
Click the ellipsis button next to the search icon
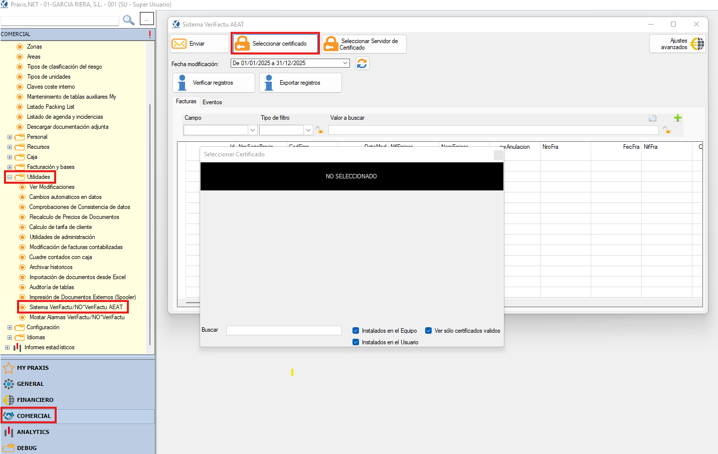(x=146, y=20)
